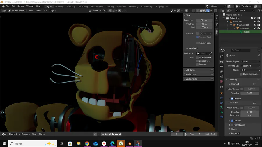Open the Feature Set dropdown
Viewport: 262px width, 147px height.
(x=250, y=66)
